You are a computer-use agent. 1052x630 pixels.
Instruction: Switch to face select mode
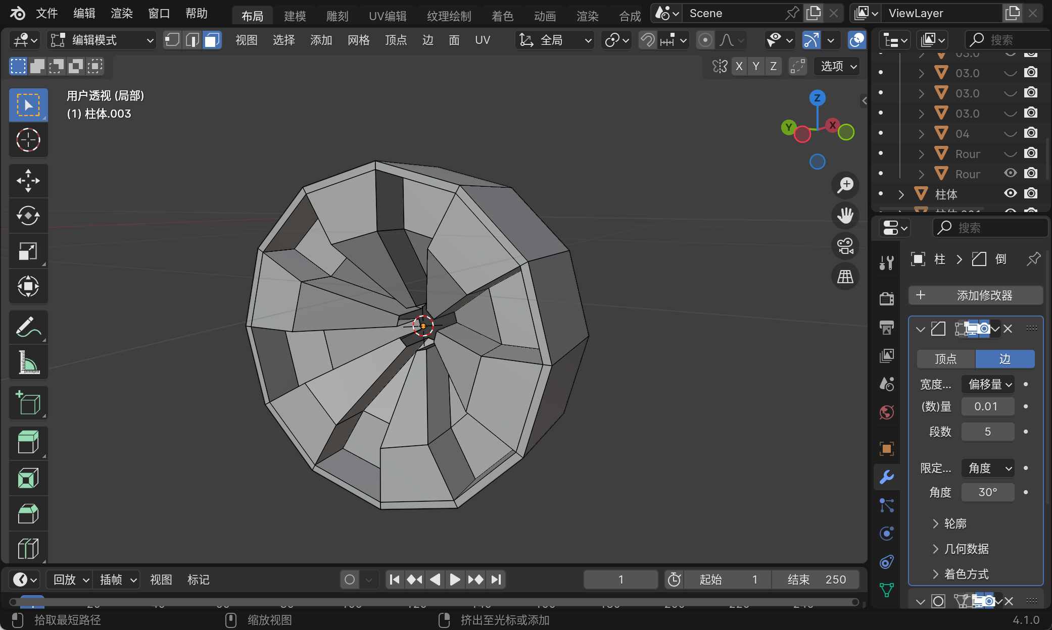pos(212,40)
